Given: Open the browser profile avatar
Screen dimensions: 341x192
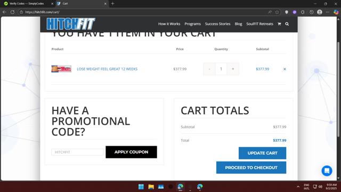Looking at the screenshot, I should coord(320,12).
